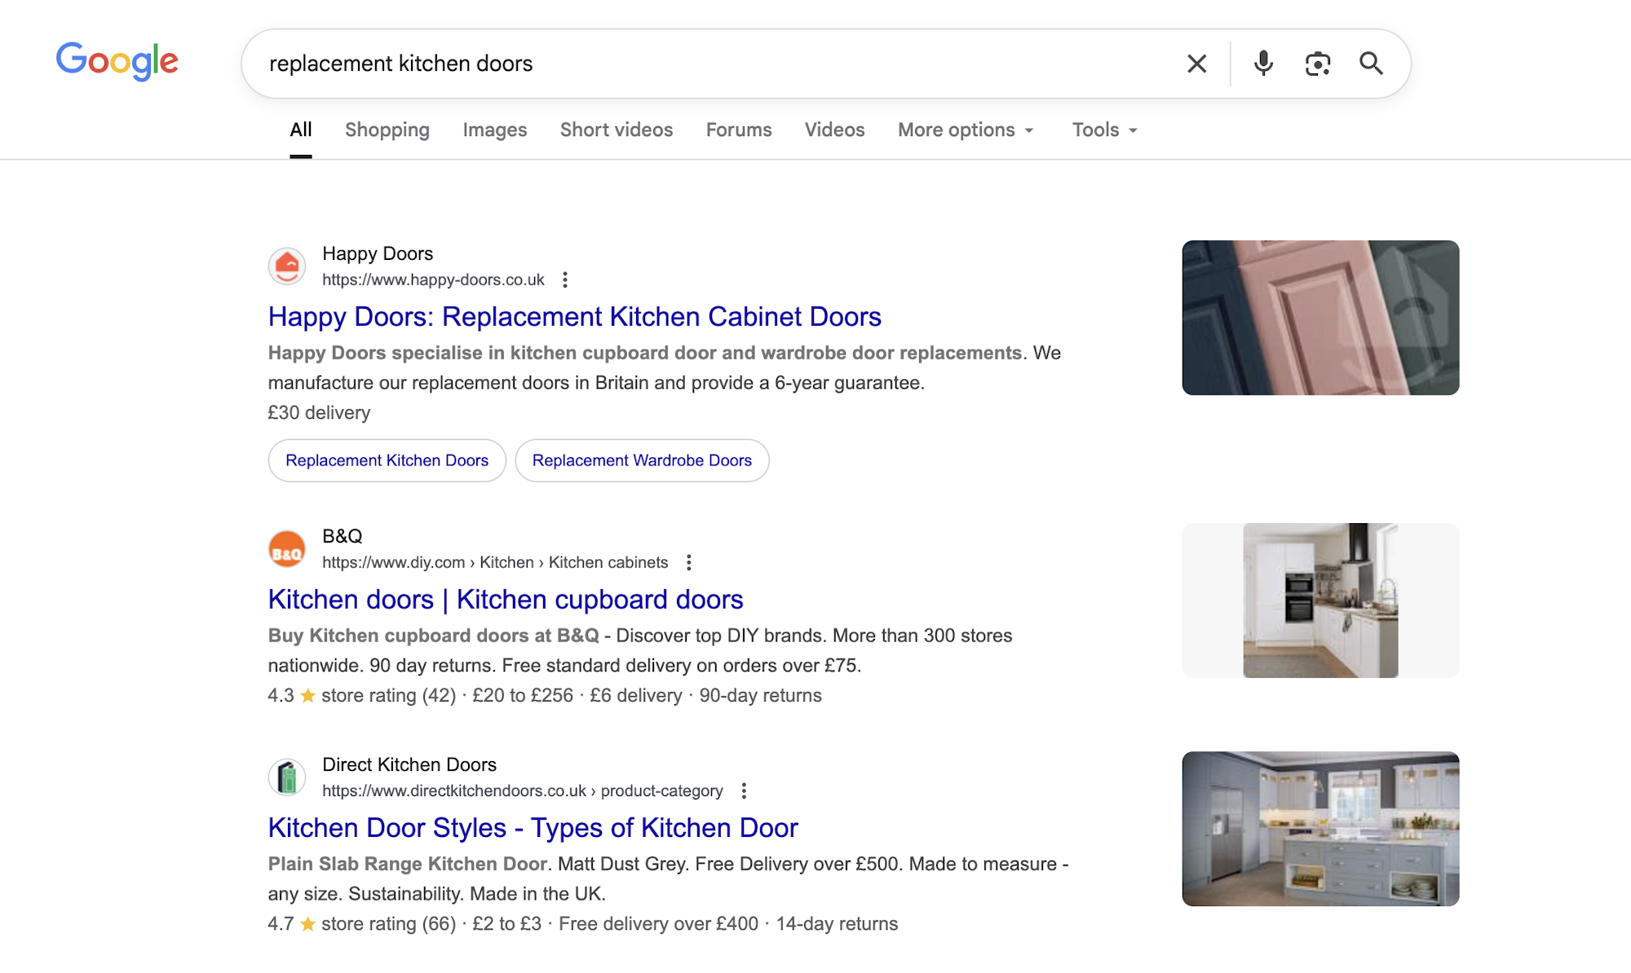Click the 4.7 store rating (66) text
The height and width of the screenshot is (973, 1631).
[x=362, y=924]
